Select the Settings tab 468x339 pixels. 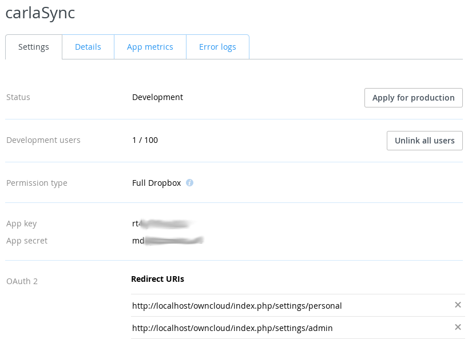pyautogui.click(x=33, y=46)
